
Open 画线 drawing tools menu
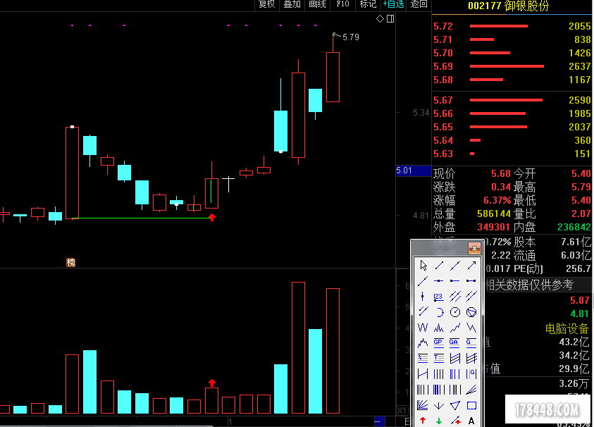(x=318, y=4)
